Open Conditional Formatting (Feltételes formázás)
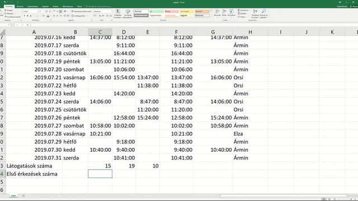 point(118,13)
